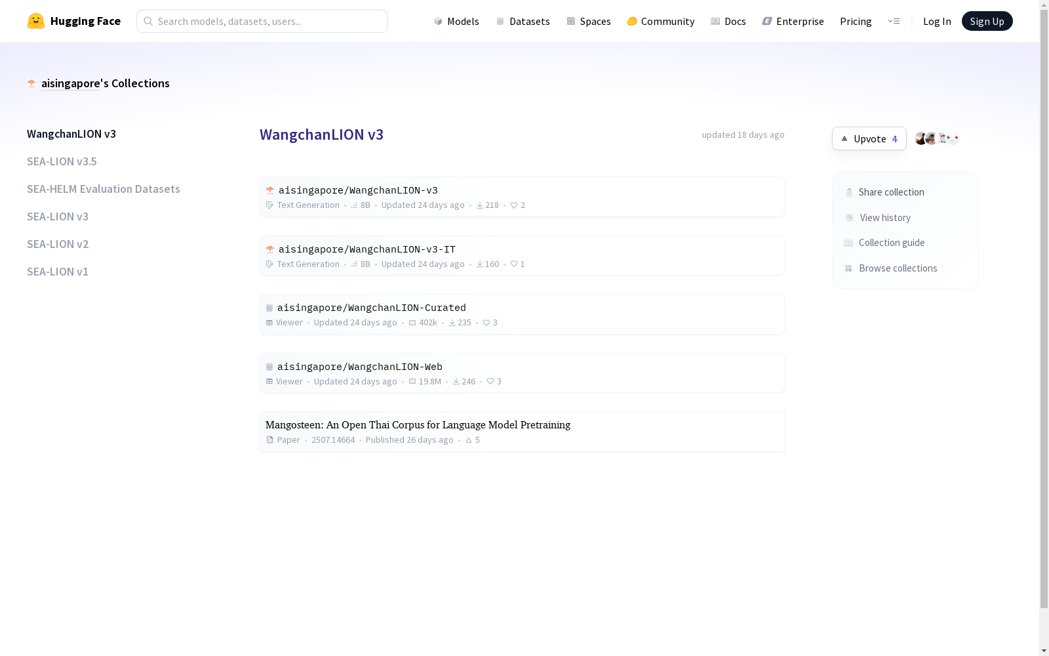The height and width of the screenshot is (656, 1049).
Task: Upvote the WangchanLION v3 collection
Action: pos(869,138)
